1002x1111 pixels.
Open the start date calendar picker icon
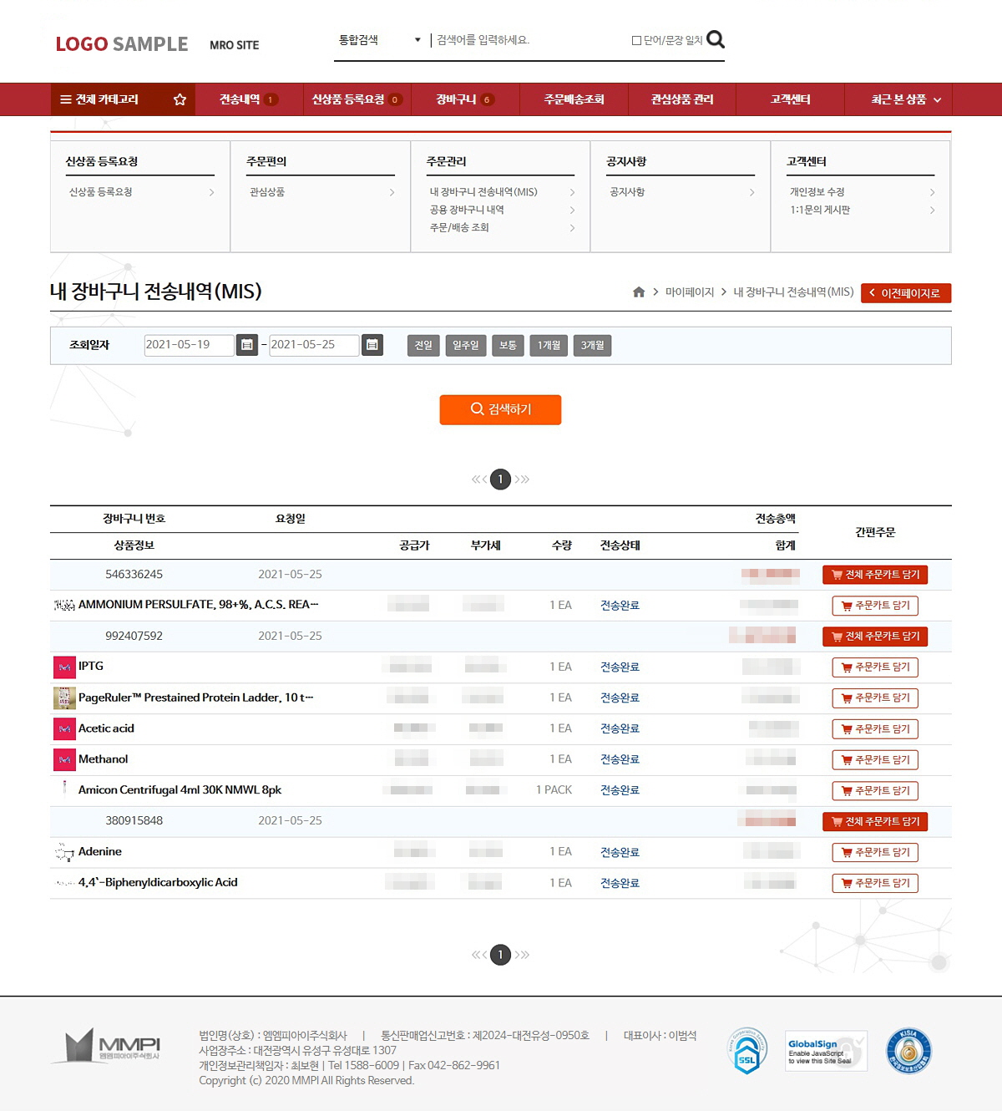(247, 345)
